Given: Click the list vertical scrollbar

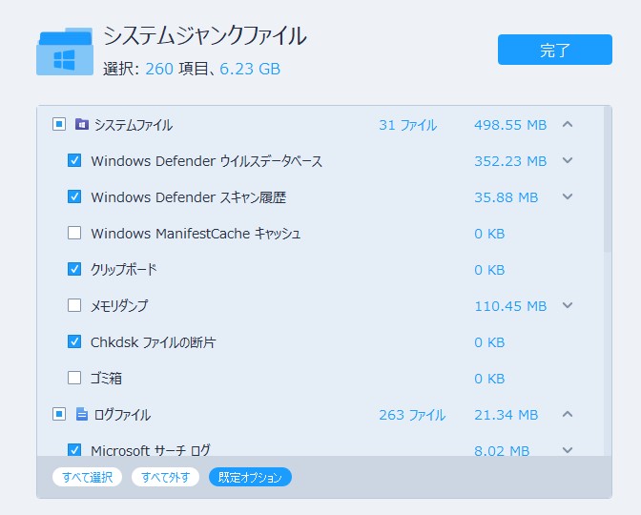Looking at the screenshot, I should click(608, 180).
